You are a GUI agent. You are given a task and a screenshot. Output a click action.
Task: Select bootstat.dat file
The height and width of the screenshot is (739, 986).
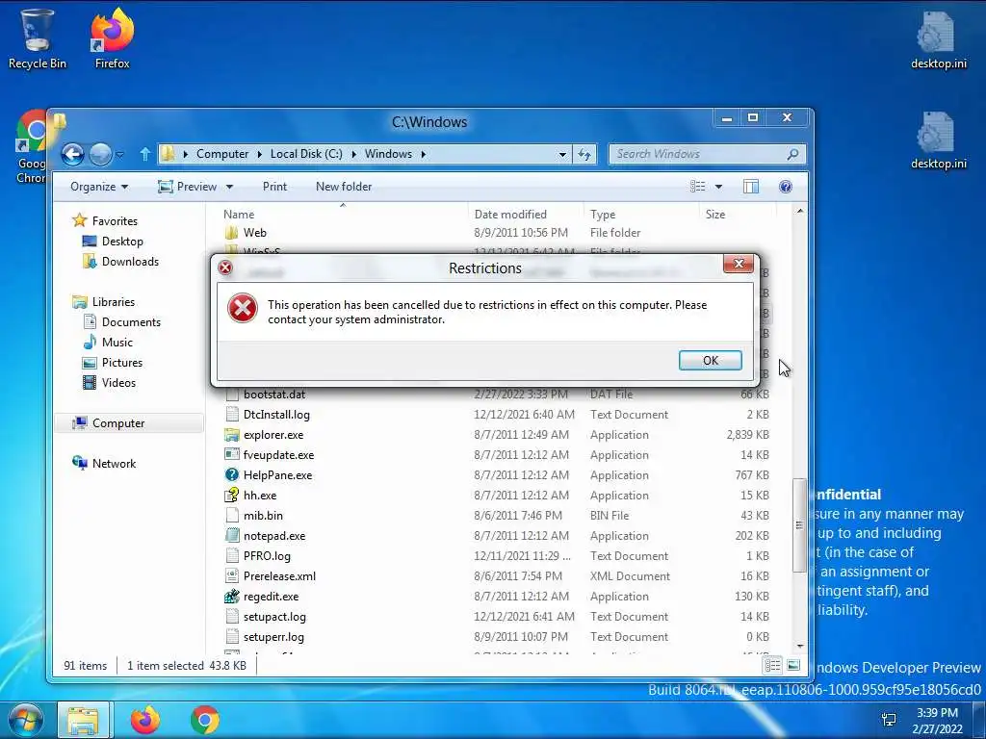pyautogui.click(x=274, y=395)
